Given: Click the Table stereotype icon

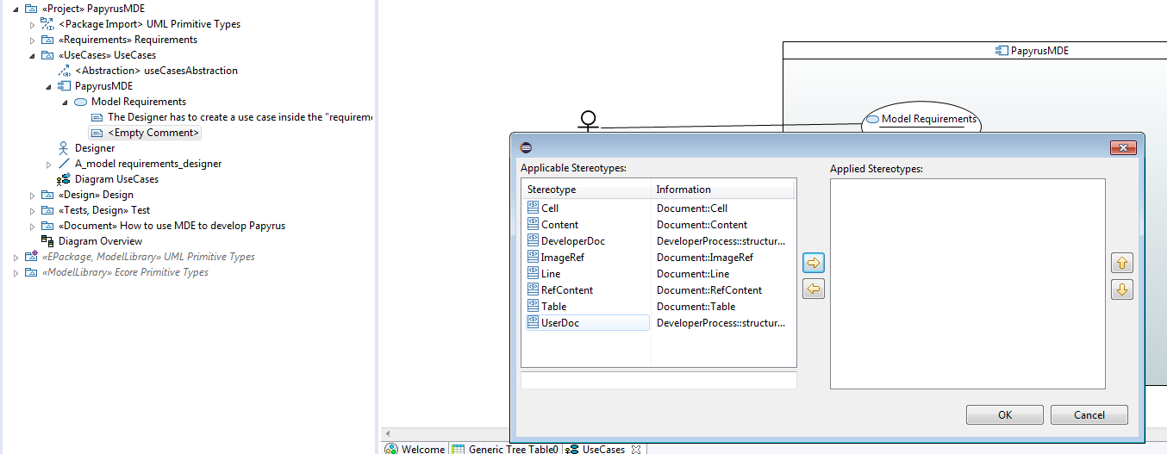Looking at the screenshot, I should (533, 307).
